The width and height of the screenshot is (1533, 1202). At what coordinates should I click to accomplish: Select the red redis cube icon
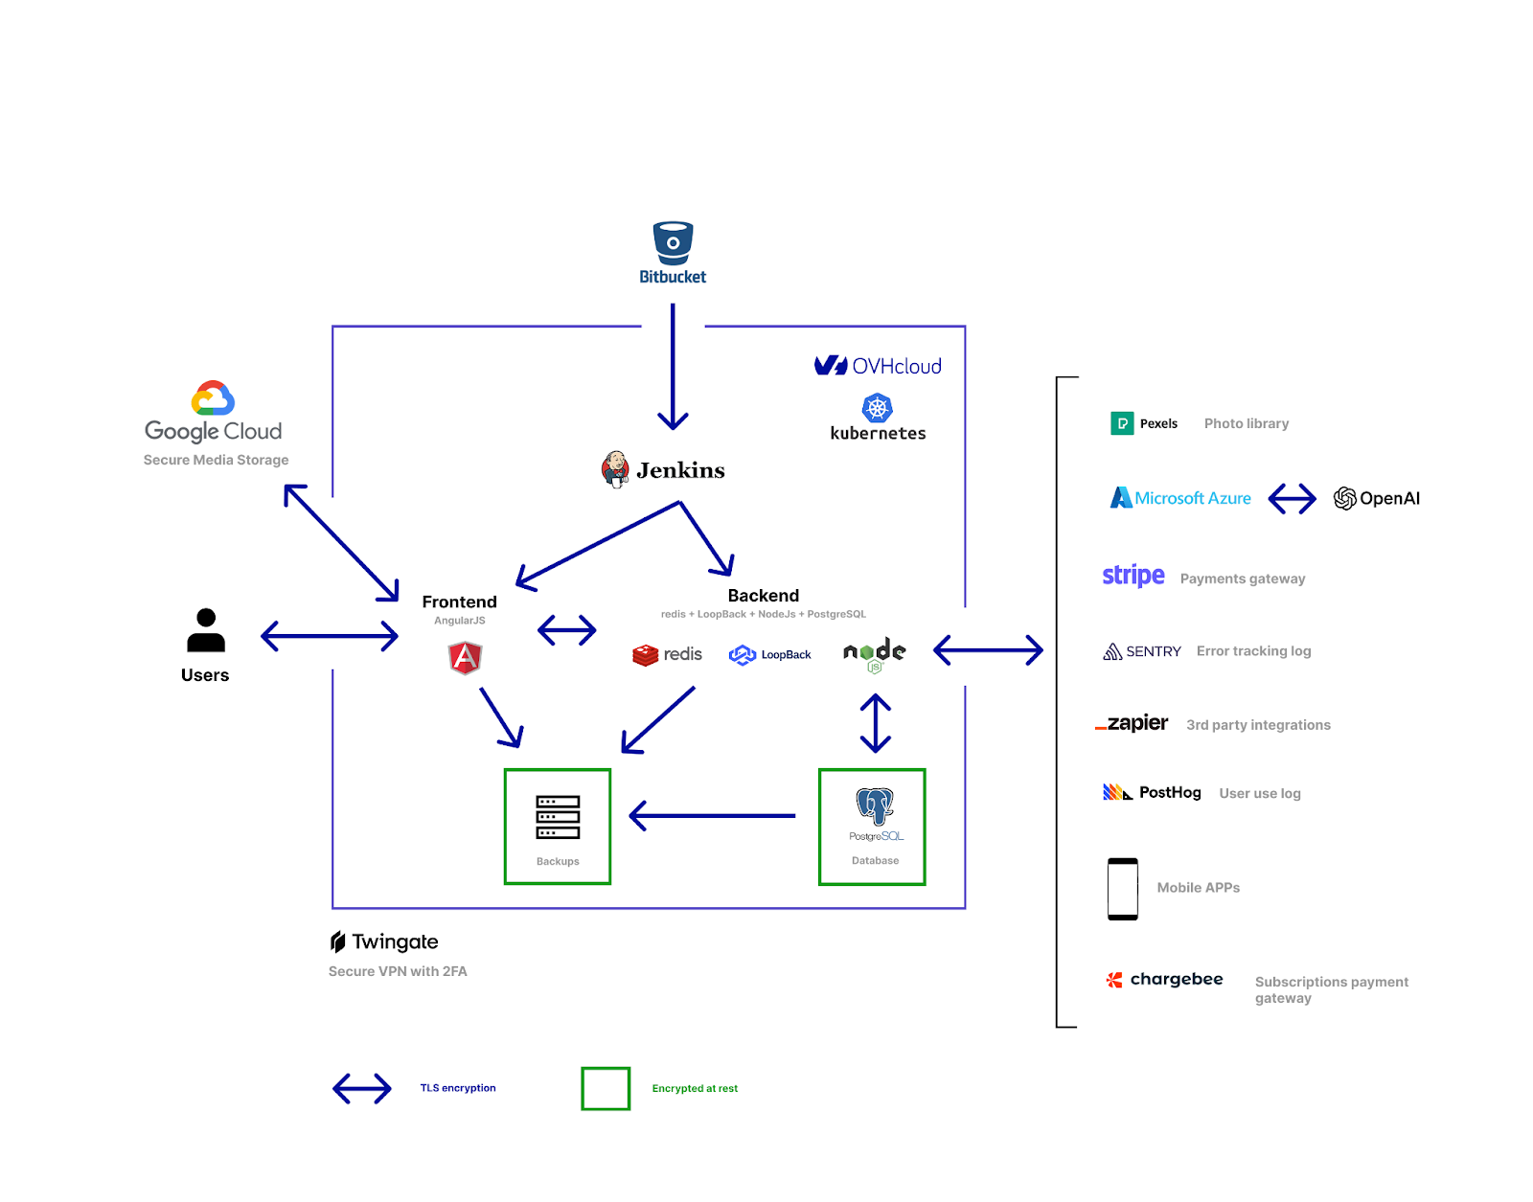click(x=646, y=654)
